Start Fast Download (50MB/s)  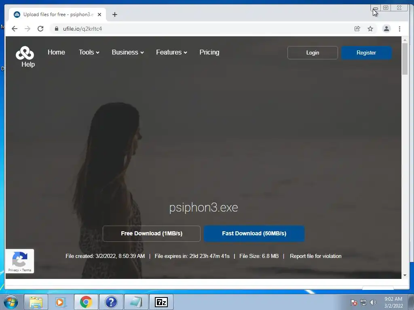pyautogui.click(x=254, y=234)
